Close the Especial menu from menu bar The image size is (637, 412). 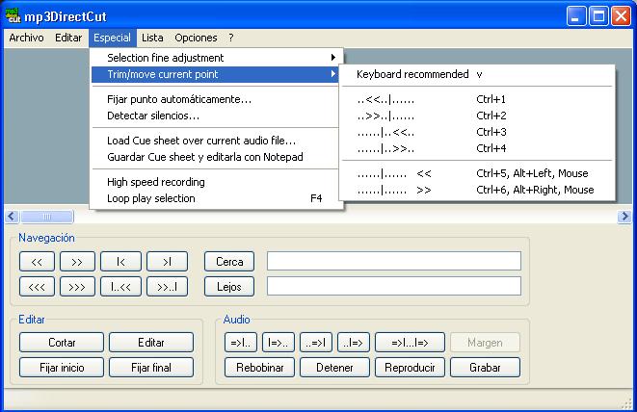[x=113, y=38]
